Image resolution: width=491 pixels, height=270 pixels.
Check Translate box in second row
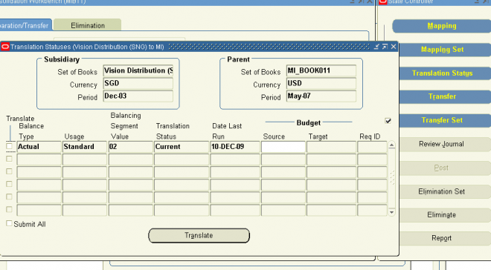10,159
